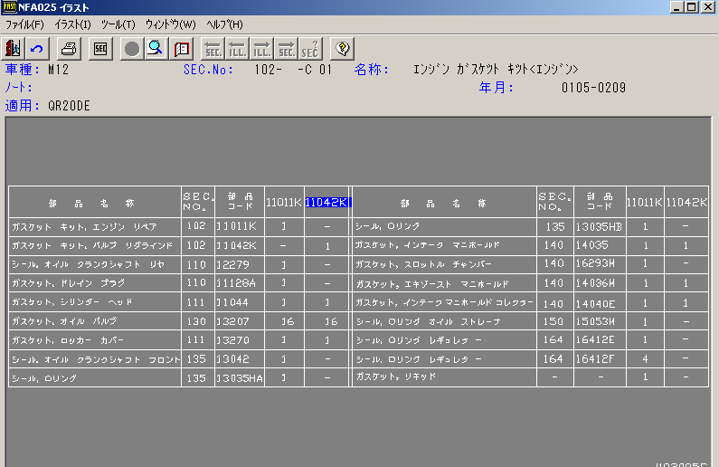Click the blue undo/back arrow icon

coord(37,48)
